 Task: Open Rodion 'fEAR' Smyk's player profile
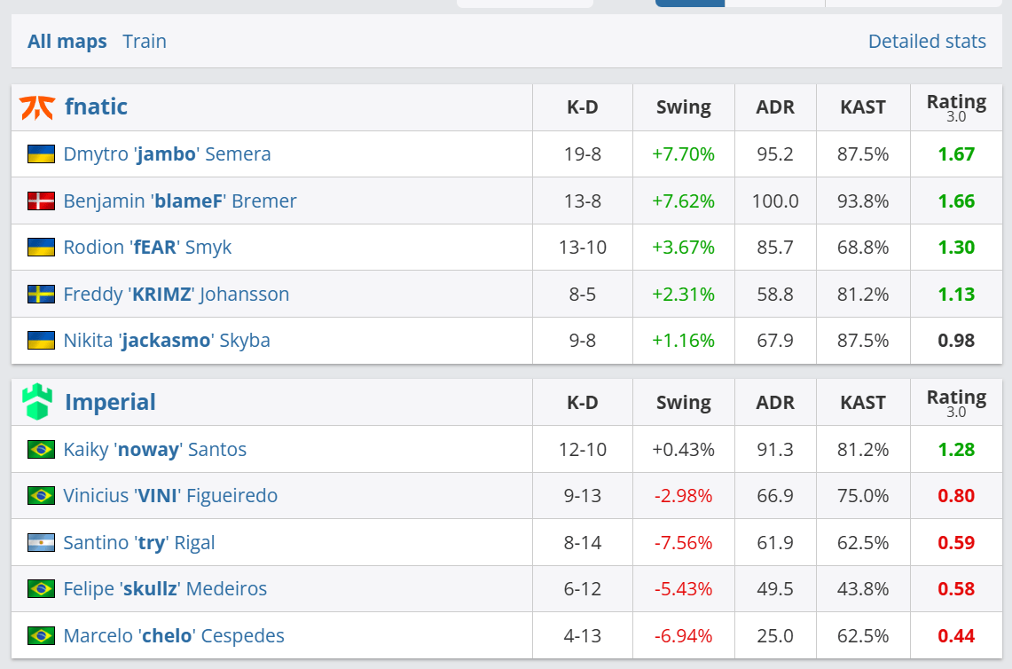pyautogui.click(x=147, y=248)
